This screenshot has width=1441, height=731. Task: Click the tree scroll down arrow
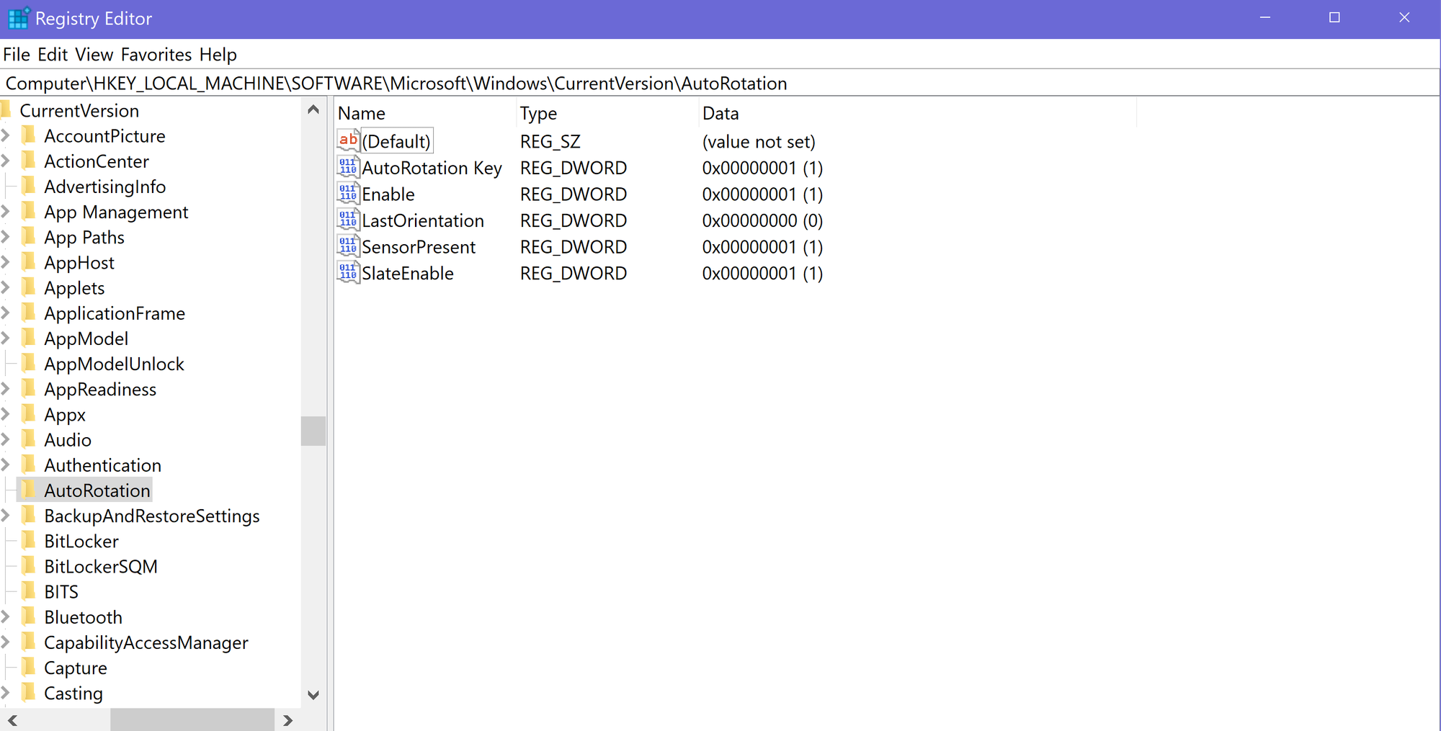tap(313, 695)
